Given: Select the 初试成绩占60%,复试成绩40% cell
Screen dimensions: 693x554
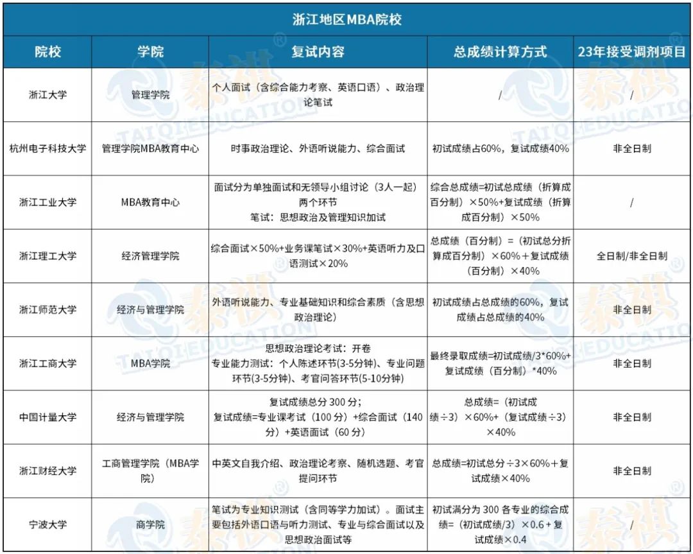Looking at the screenshot, I should pos(501,148).
